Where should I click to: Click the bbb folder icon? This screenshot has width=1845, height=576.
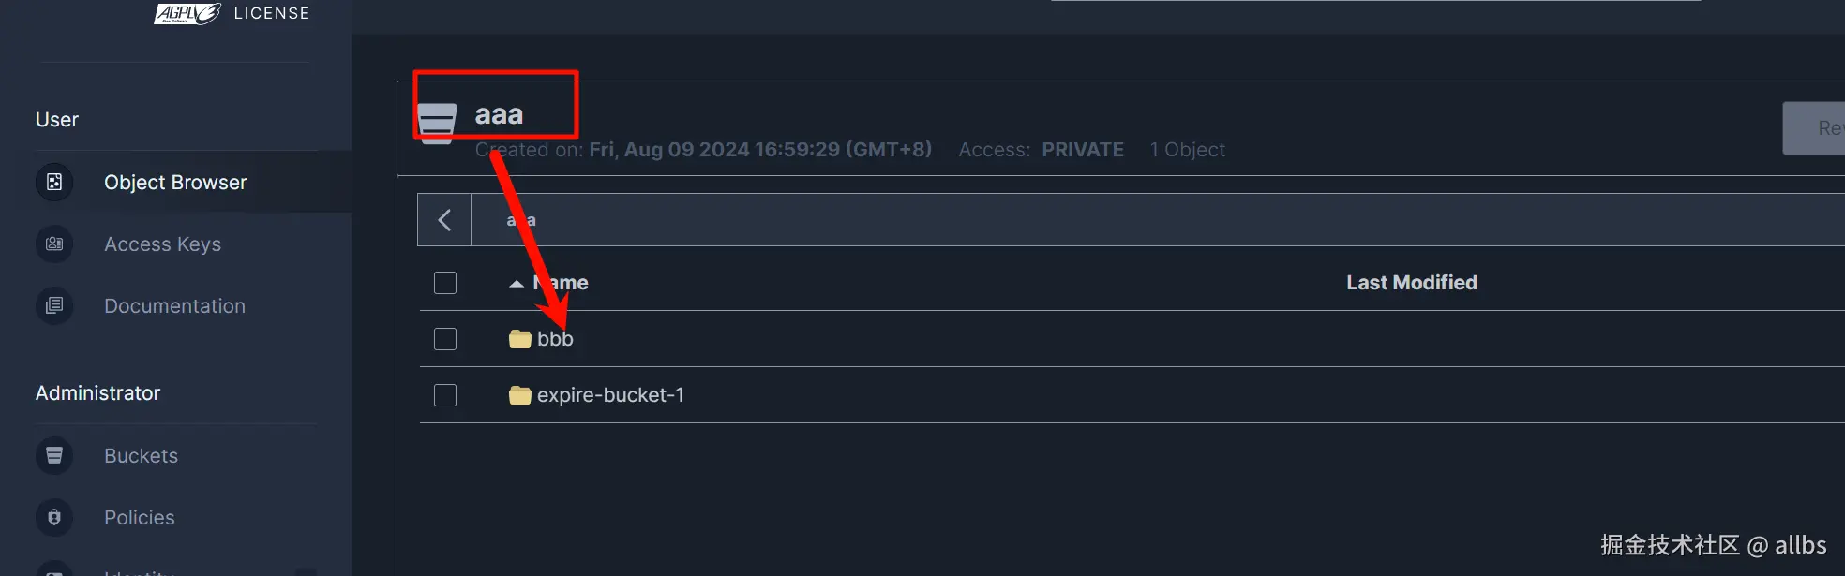pyautogui.click(x=519, y=339)
